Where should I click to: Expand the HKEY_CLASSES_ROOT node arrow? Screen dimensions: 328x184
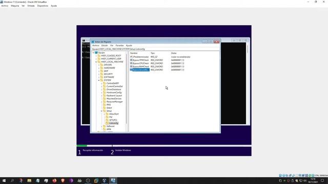[96, 56]
